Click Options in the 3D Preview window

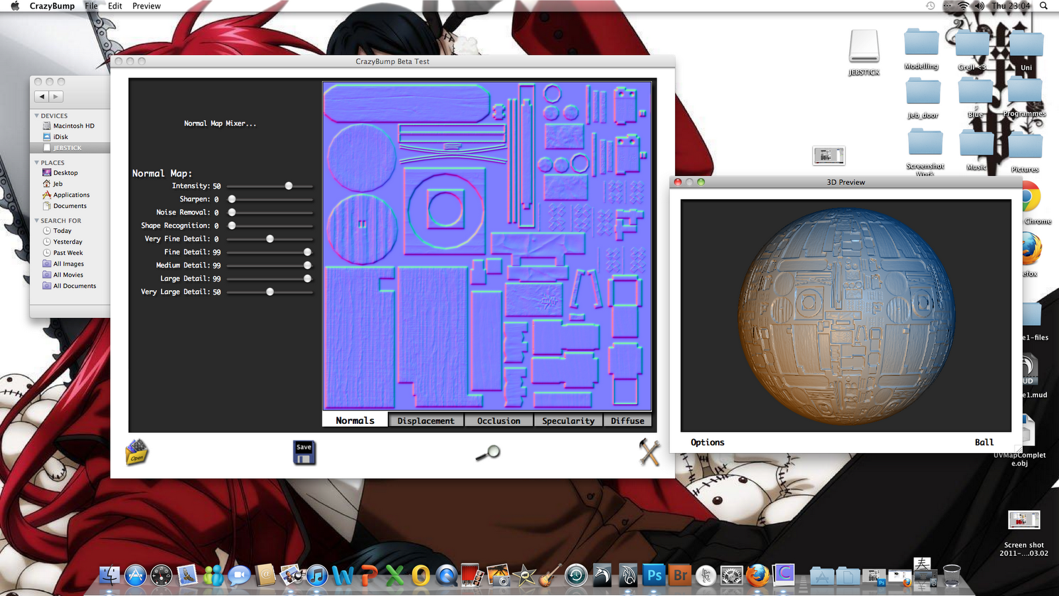(x=708, y=442)
